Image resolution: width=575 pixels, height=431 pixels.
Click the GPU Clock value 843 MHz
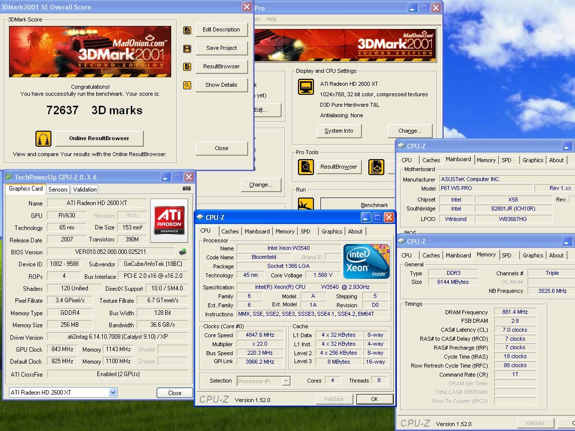tap(62, 349)
